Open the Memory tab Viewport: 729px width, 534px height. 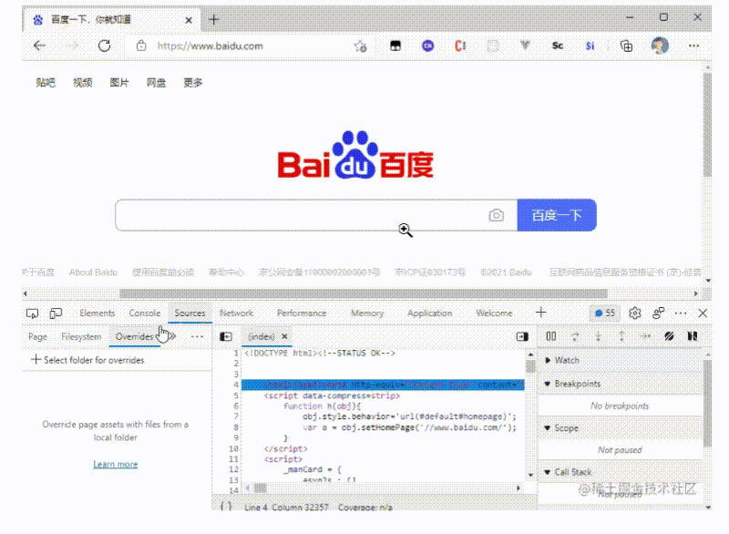[367, 313]
